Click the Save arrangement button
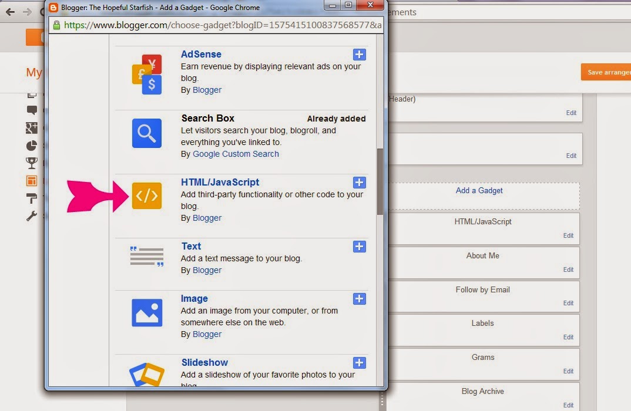 pyautogui.click(x=606, y=72)
